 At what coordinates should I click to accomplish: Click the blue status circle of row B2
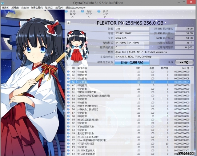click(x=68, y=96)
